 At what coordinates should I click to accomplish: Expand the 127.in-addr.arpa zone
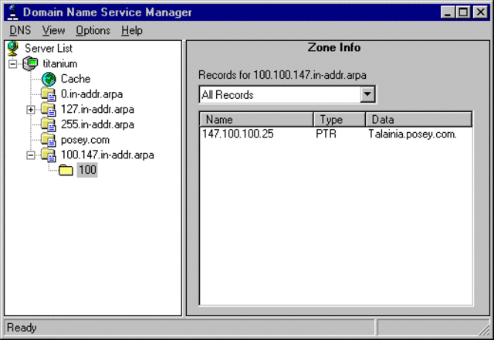31,110
